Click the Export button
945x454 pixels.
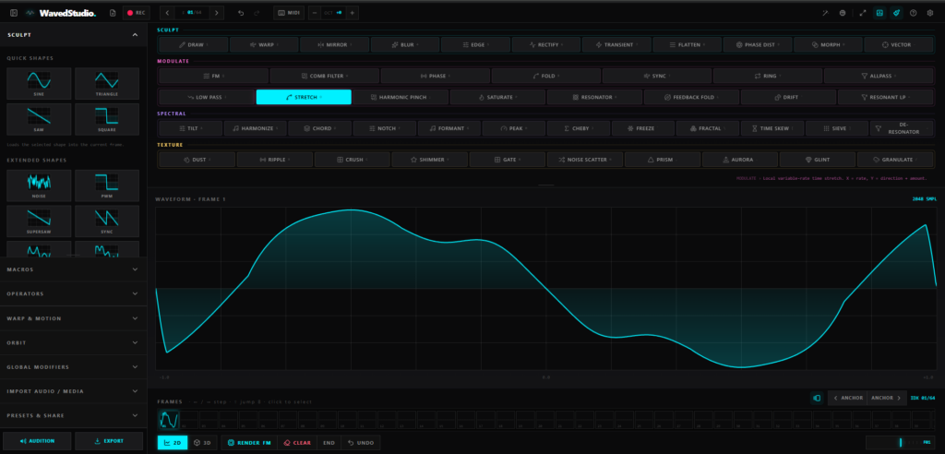click(109, 441)
